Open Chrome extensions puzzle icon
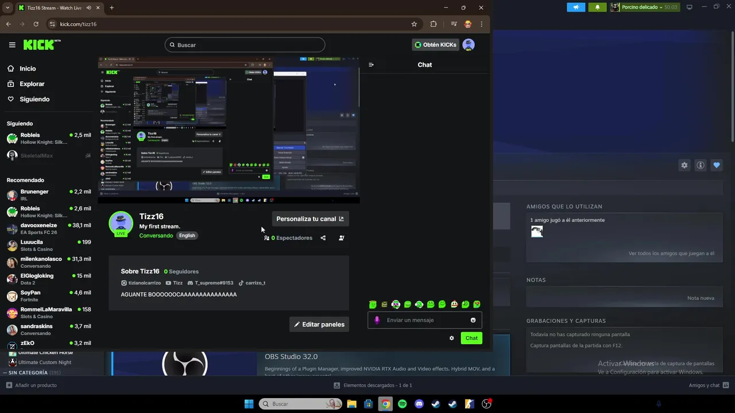Image resolution: width=735 pixels, height=413 pixels. click(434, 24)
